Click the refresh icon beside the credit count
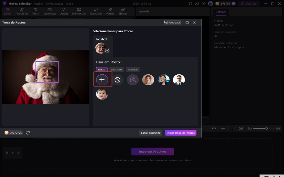This screenshot has width=284, height=177. 28,133
